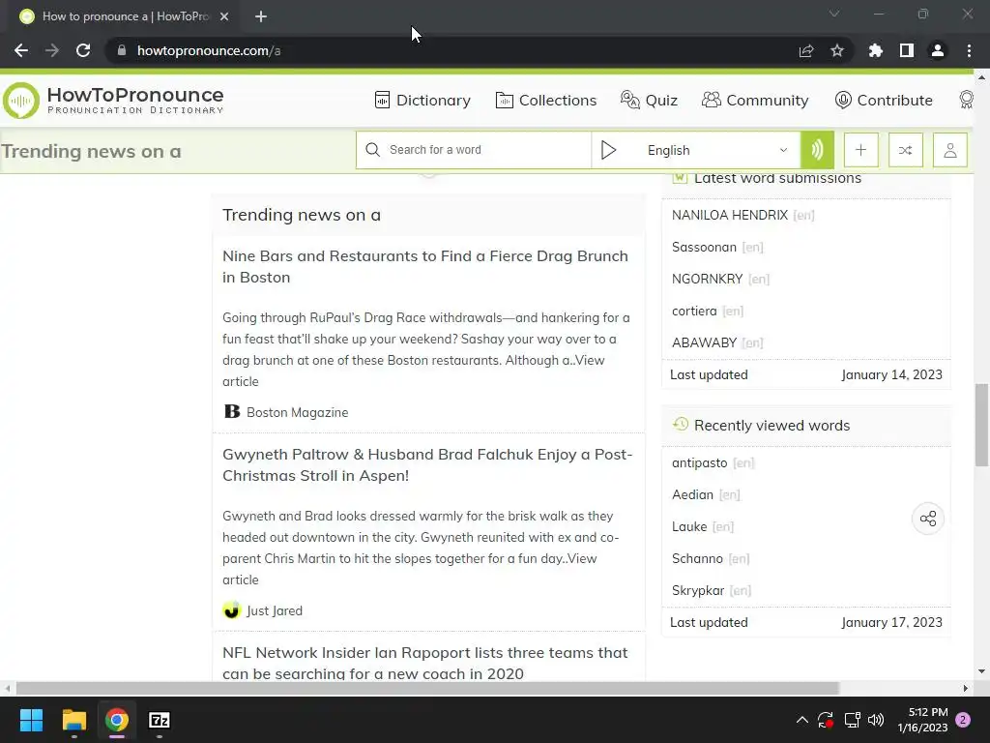Open the Dictionary menu
The width and height of the screenshot is (990, 743).
(x=422, y=101)
